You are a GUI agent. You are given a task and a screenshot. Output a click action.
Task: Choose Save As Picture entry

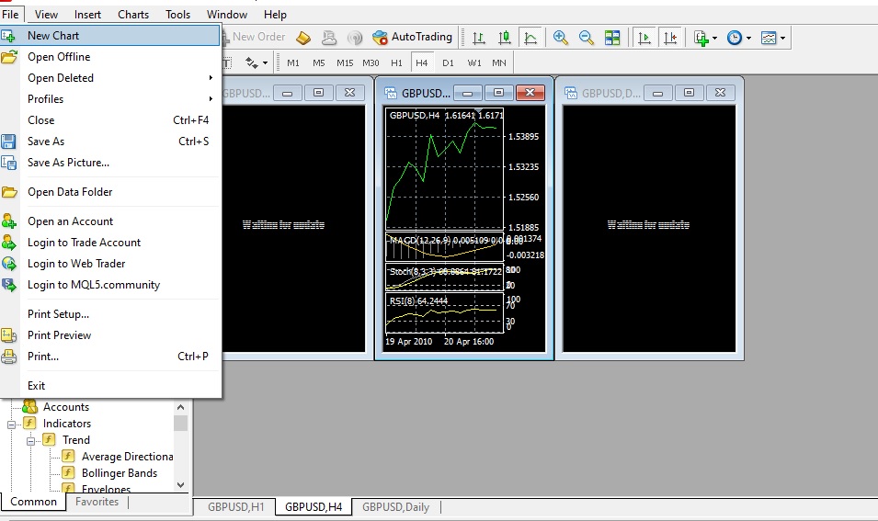pyautogui.click(x=109, y=163)
